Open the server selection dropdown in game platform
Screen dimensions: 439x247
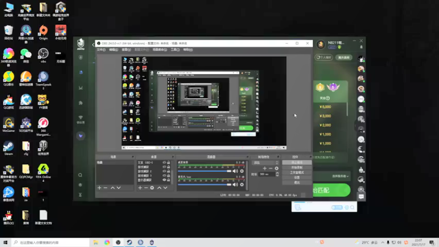pyautogui.click(x=340, y=176)
